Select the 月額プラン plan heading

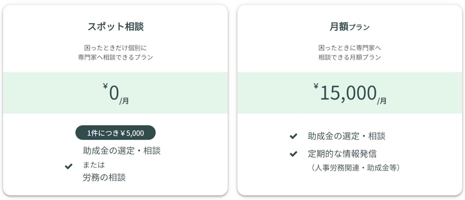(x=350, y=27)
